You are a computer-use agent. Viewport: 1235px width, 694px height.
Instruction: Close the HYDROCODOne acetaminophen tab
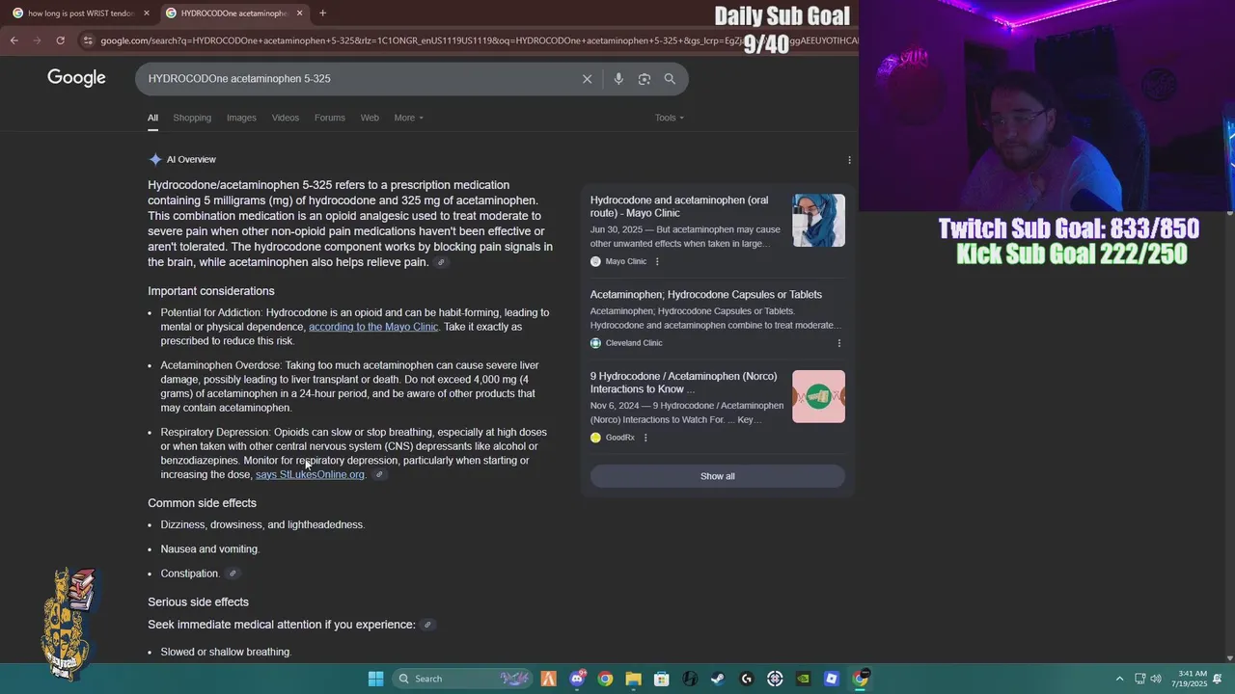click(299, 13)
